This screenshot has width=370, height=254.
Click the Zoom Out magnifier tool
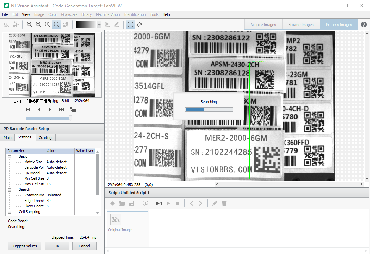point(38,25)
